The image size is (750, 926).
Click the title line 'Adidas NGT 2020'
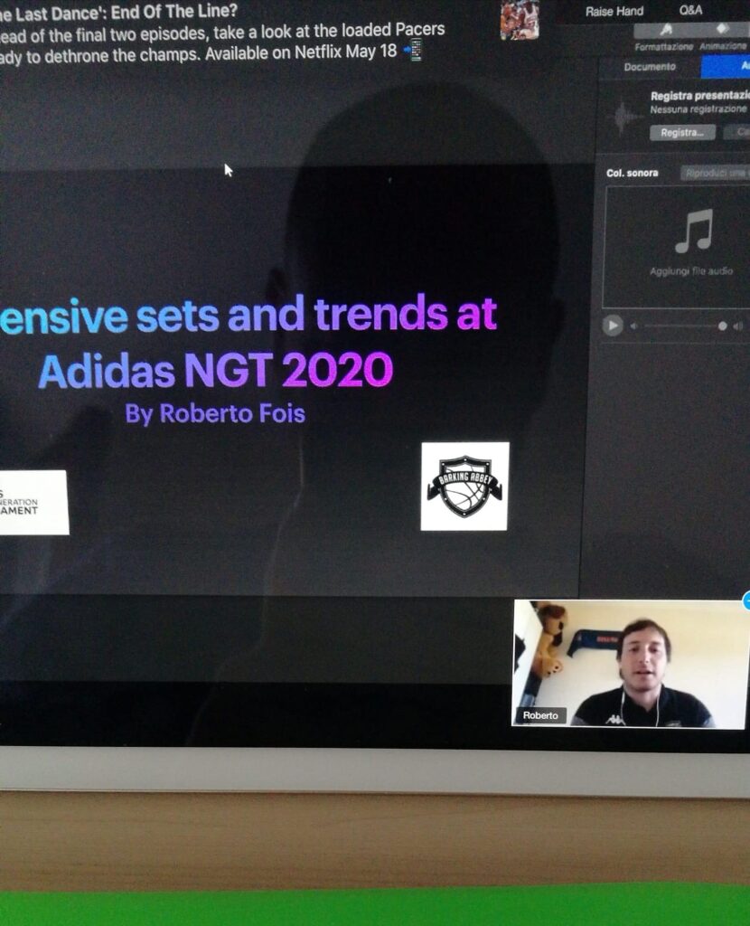click(x=216, y=371)
